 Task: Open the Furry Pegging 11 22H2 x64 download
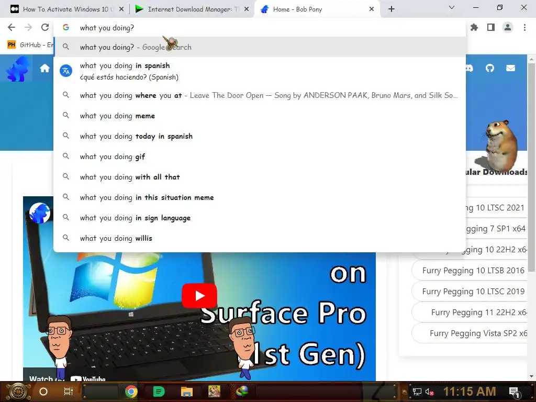coord(470,312)
